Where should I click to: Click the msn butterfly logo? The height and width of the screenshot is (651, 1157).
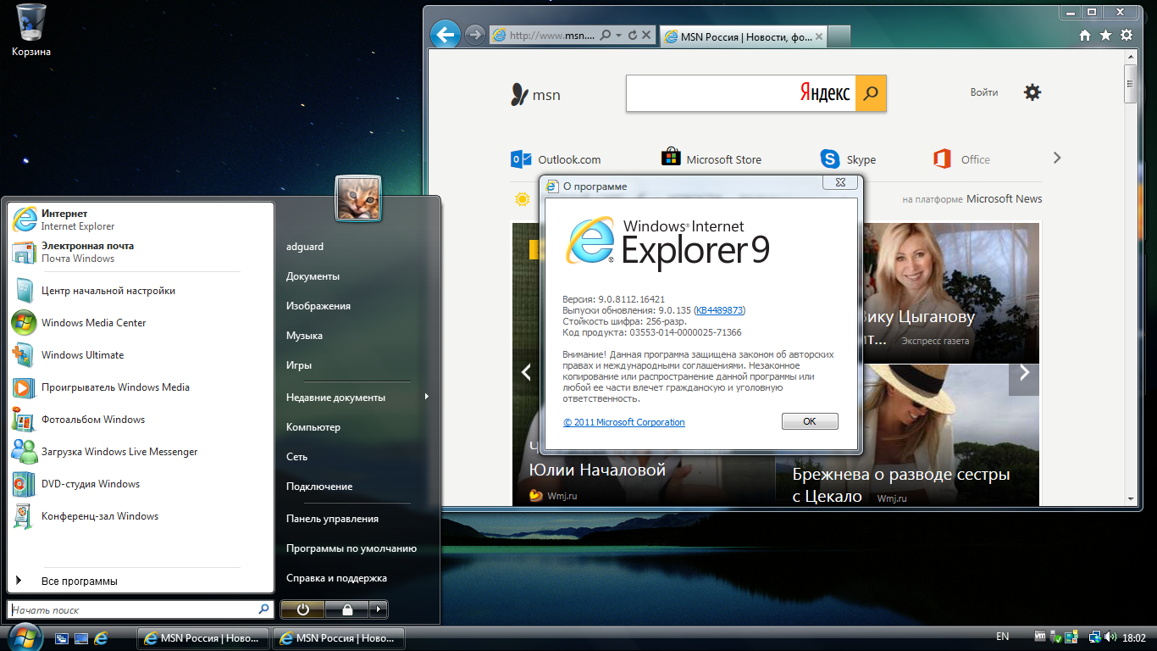[535, 94]
